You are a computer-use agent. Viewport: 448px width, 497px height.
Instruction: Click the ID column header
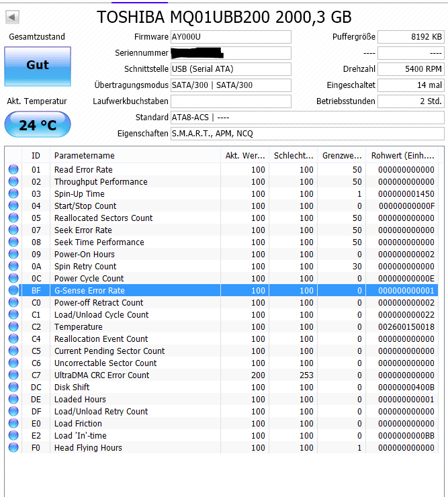(36, 155)
